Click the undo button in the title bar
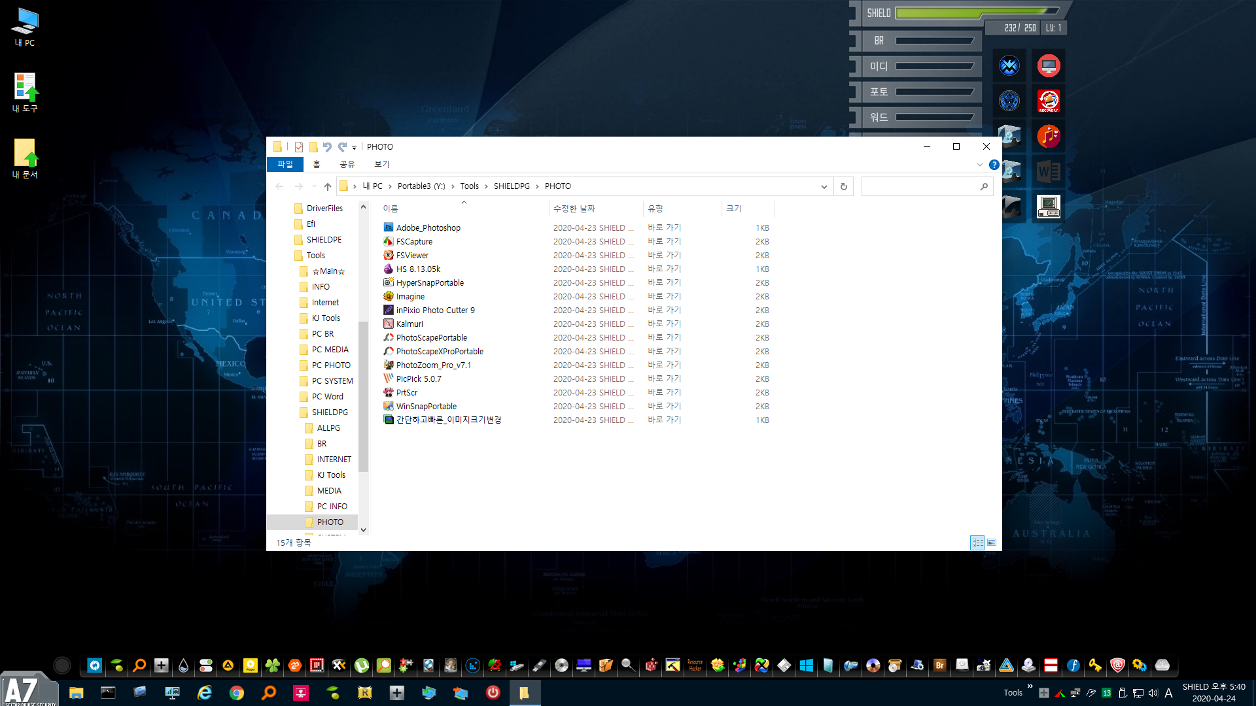Viewport: 1256px width, 706px height. tap(327, 147)
